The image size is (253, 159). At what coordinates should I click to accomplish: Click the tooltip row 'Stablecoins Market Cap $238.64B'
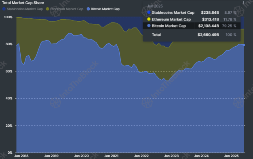click(192, 12)
